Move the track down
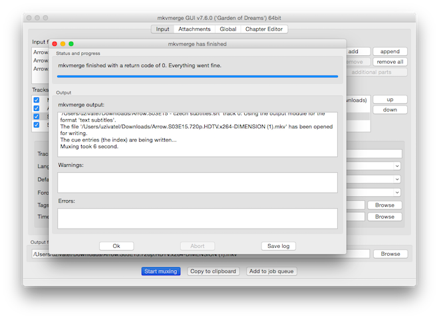 tap(390, 110)
